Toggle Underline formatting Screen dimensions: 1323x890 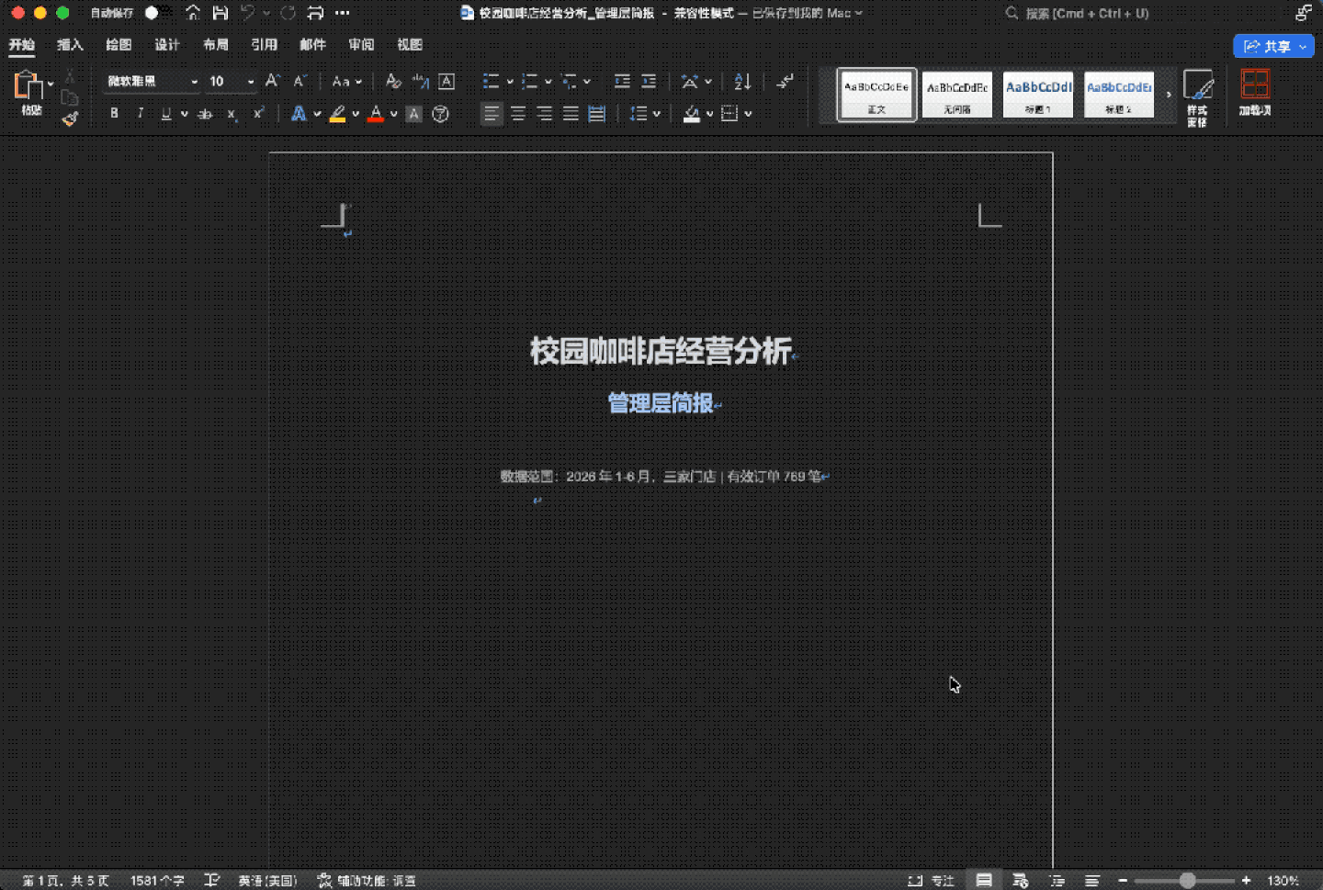[165, 114]
